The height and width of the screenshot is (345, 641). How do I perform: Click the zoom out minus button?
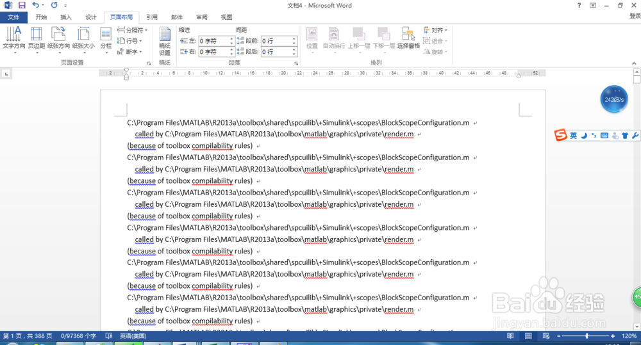[559, 336]
